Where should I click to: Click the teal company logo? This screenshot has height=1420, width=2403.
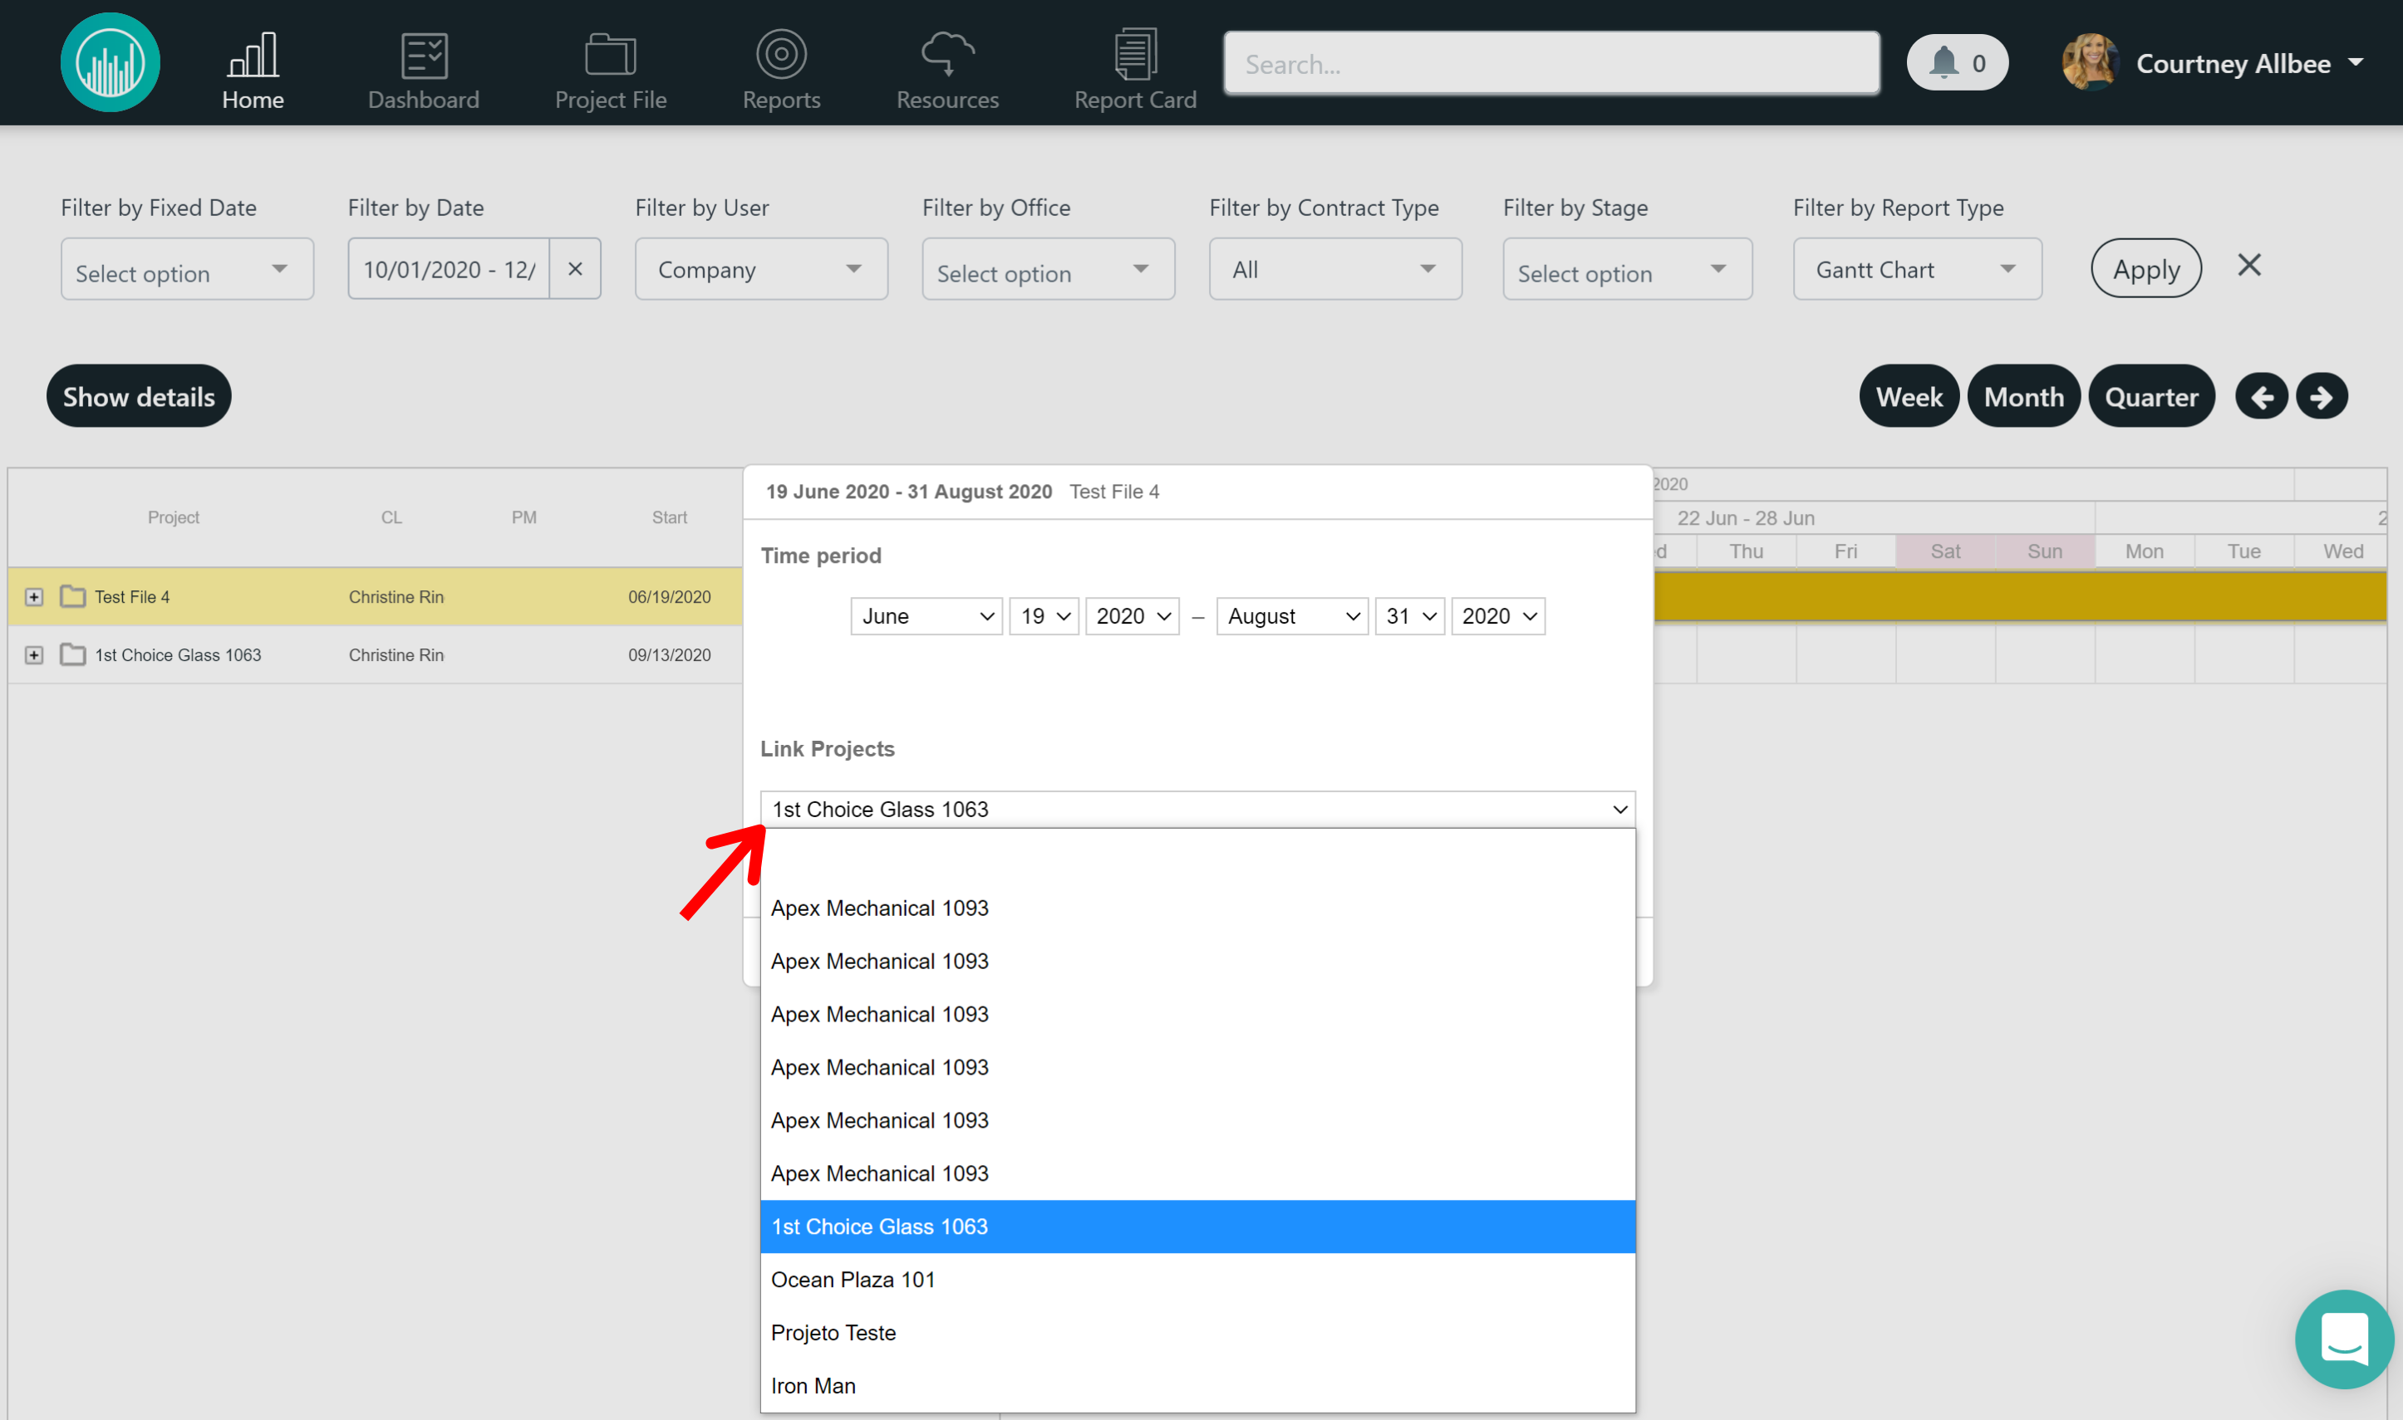click(x=109, y=61)
